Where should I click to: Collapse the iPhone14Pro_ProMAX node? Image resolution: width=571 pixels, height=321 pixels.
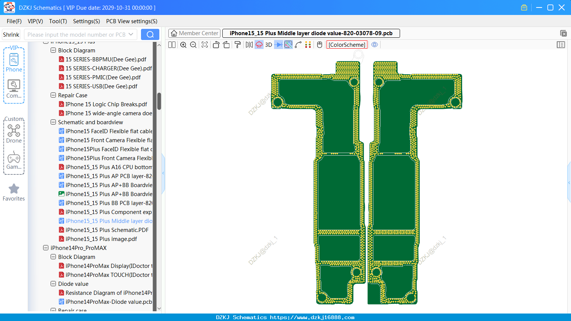[46, 248]
